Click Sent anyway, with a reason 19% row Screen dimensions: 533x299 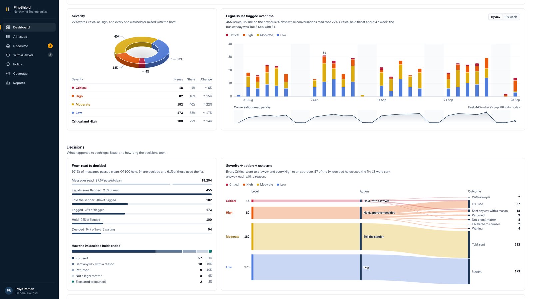[142, 264]
